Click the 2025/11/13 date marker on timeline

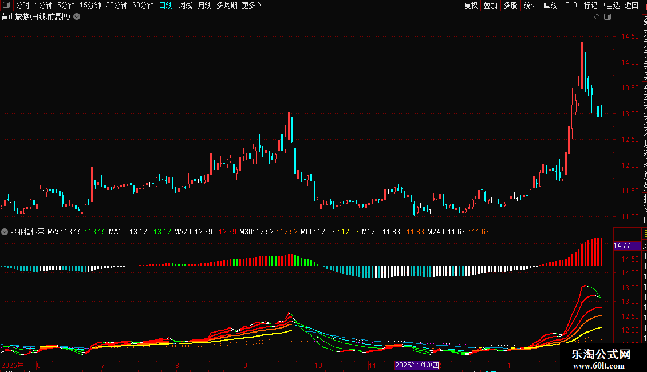[417, 365]
